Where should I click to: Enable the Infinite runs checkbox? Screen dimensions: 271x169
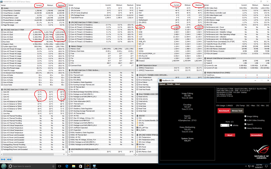click(x=231, y=125)
